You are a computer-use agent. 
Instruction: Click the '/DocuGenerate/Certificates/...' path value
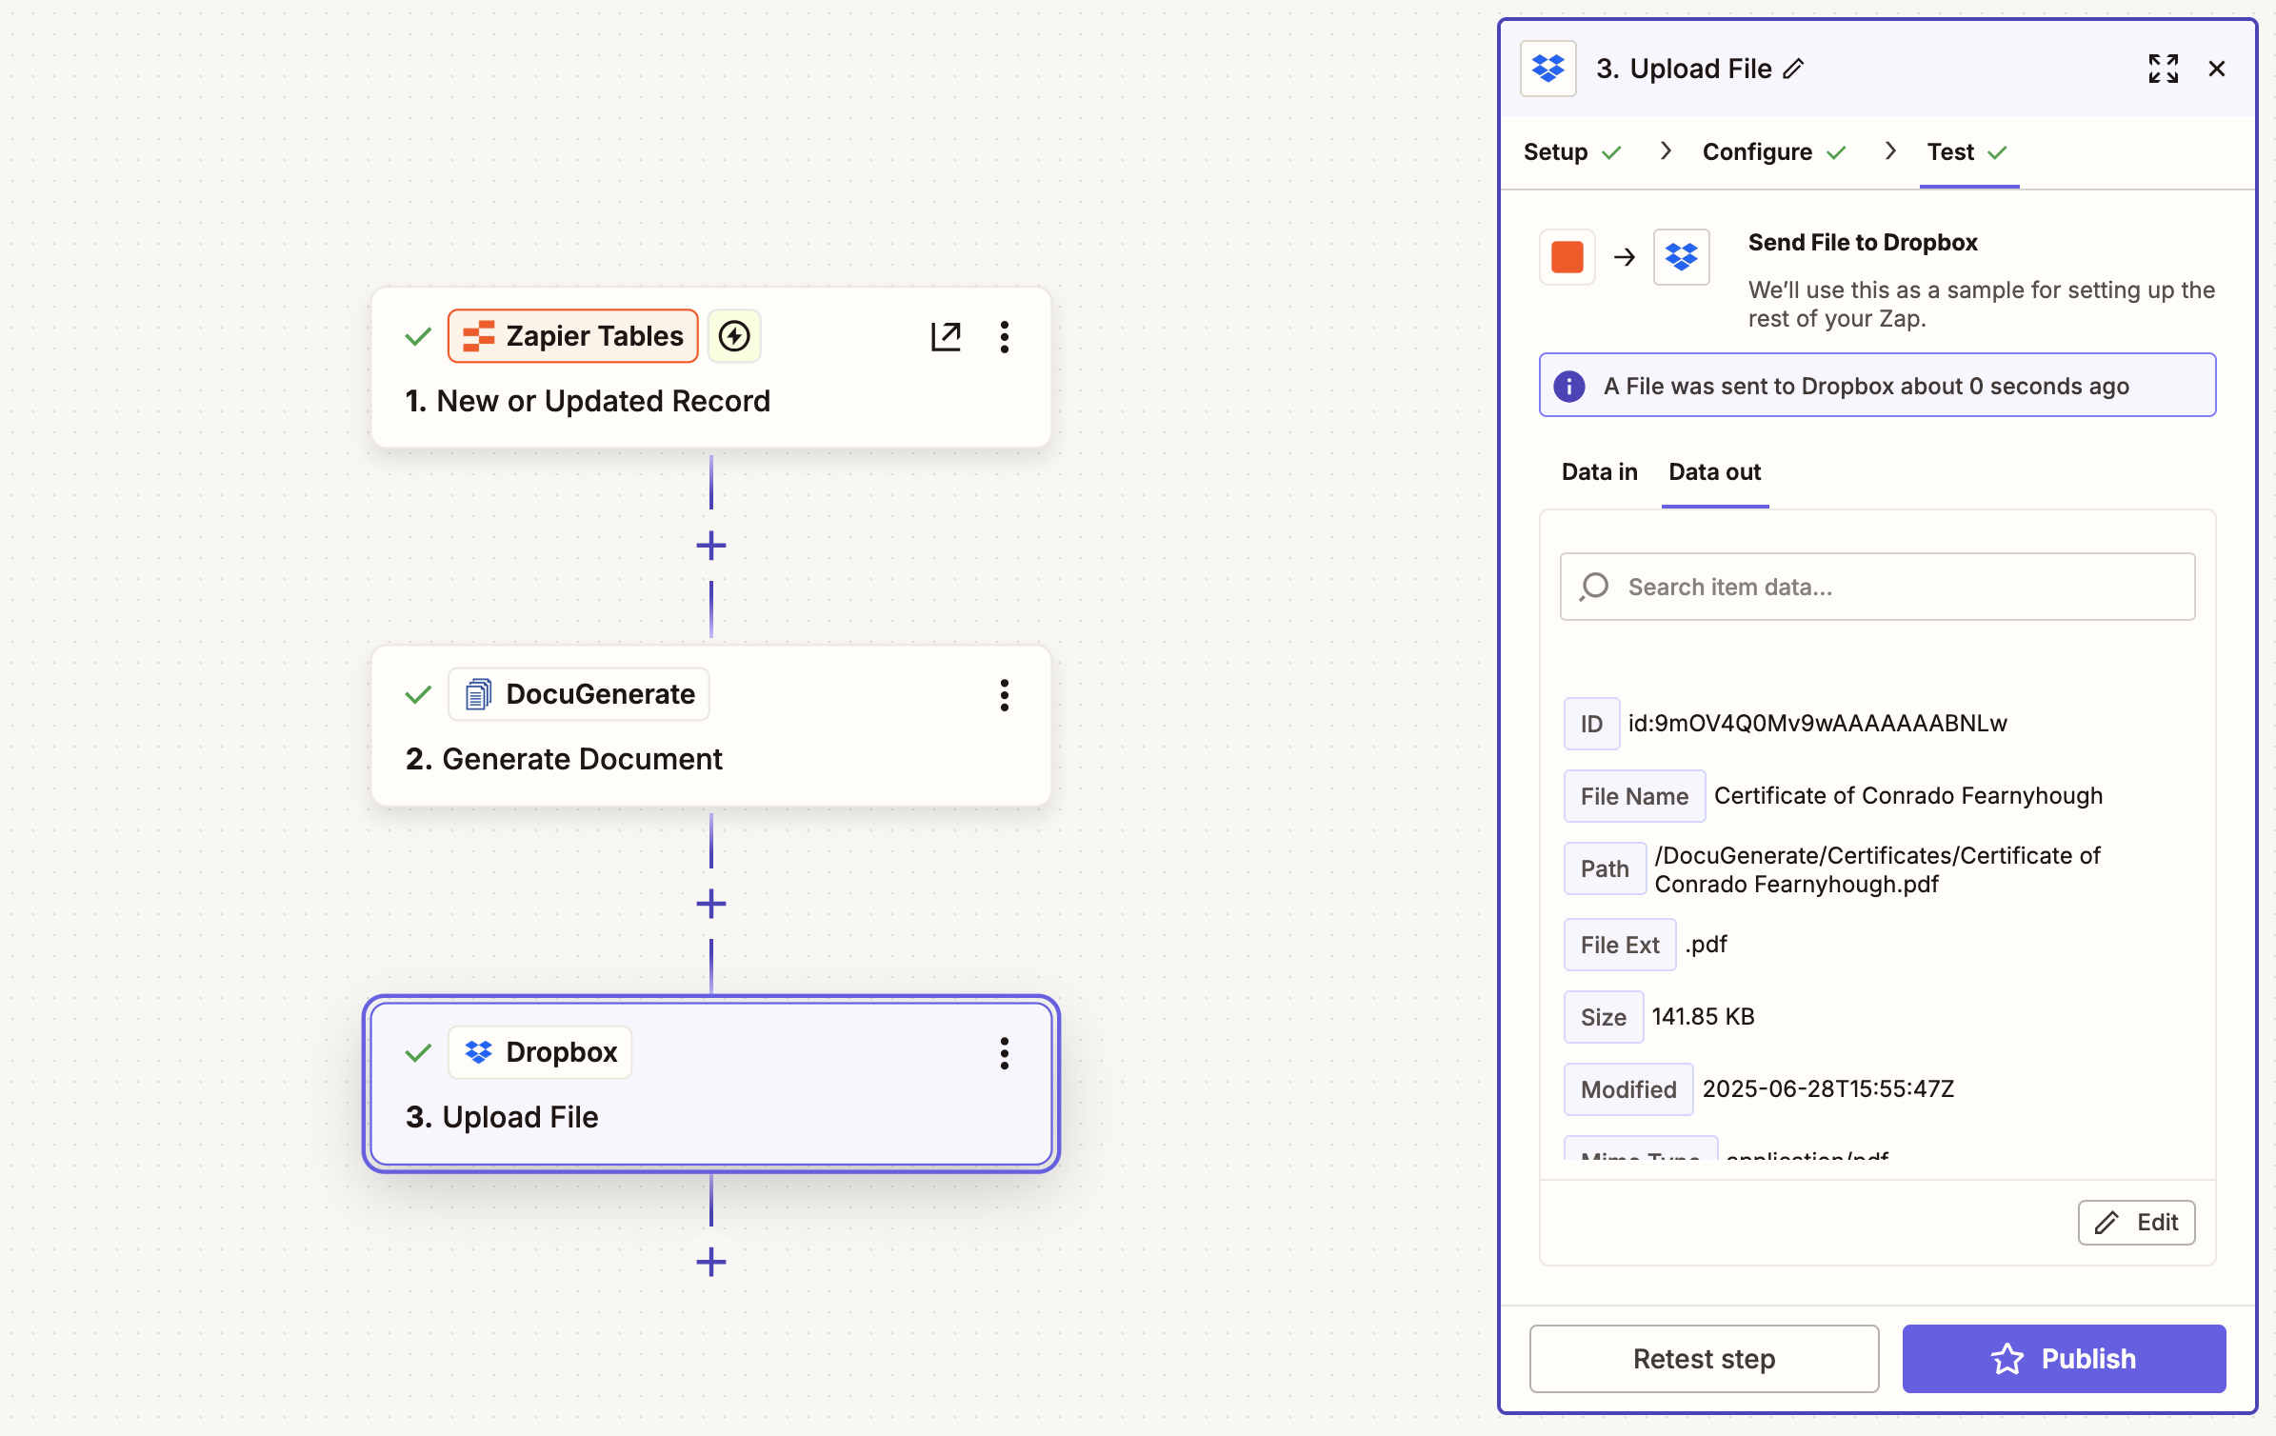coord(1877,869)
